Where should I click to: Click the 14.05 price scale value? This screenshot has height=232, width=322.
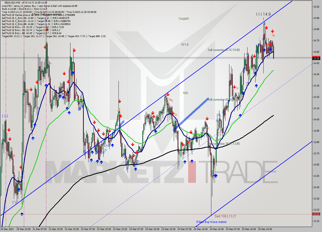316,119
